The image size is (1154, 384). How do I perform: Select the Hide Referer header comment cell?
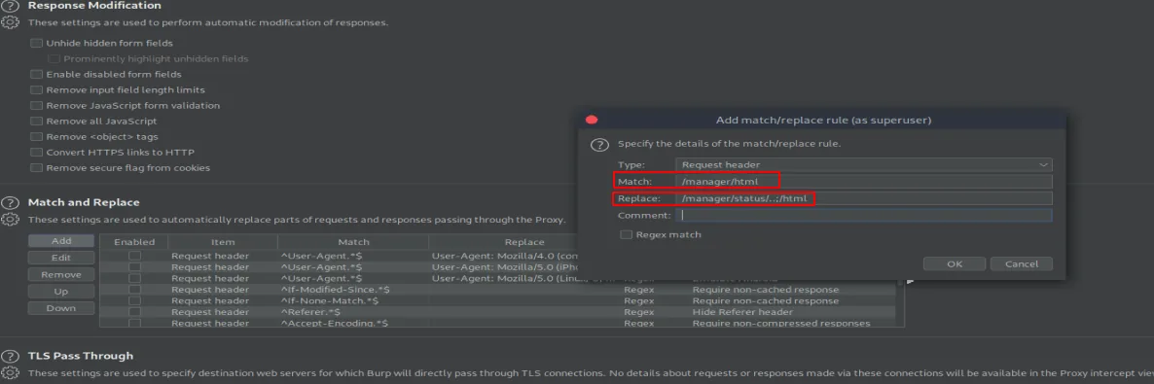click(792, 312)
